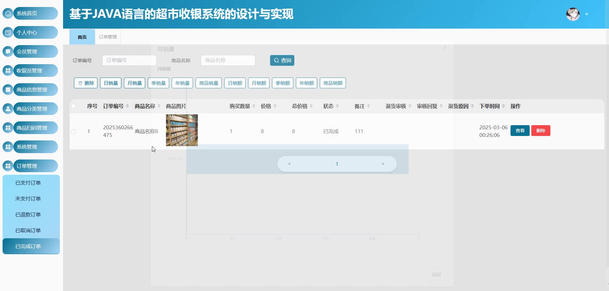Screen dimensions: 609x291
Task: Click the chart icon for 商品信息管理
Action: (8, 90)
